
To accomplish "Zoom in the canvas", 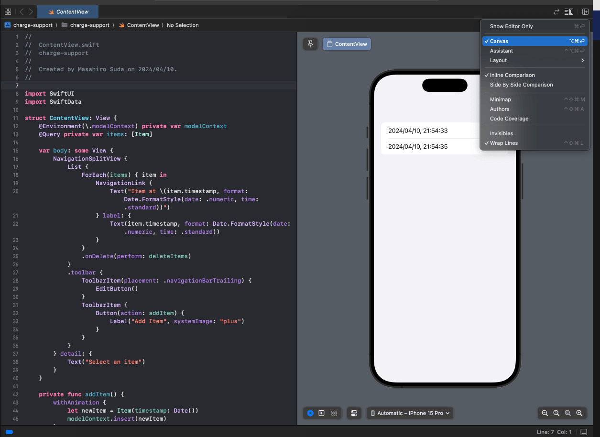I will [579, 413].
